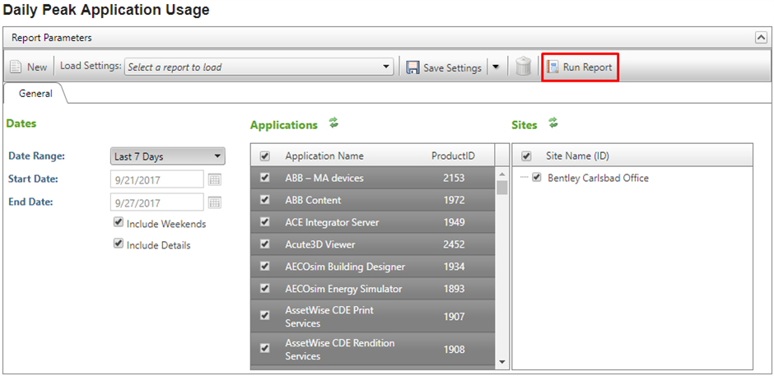Click ProductID value 1907
This screenshot has height=376, width=774.
(454, 317)
